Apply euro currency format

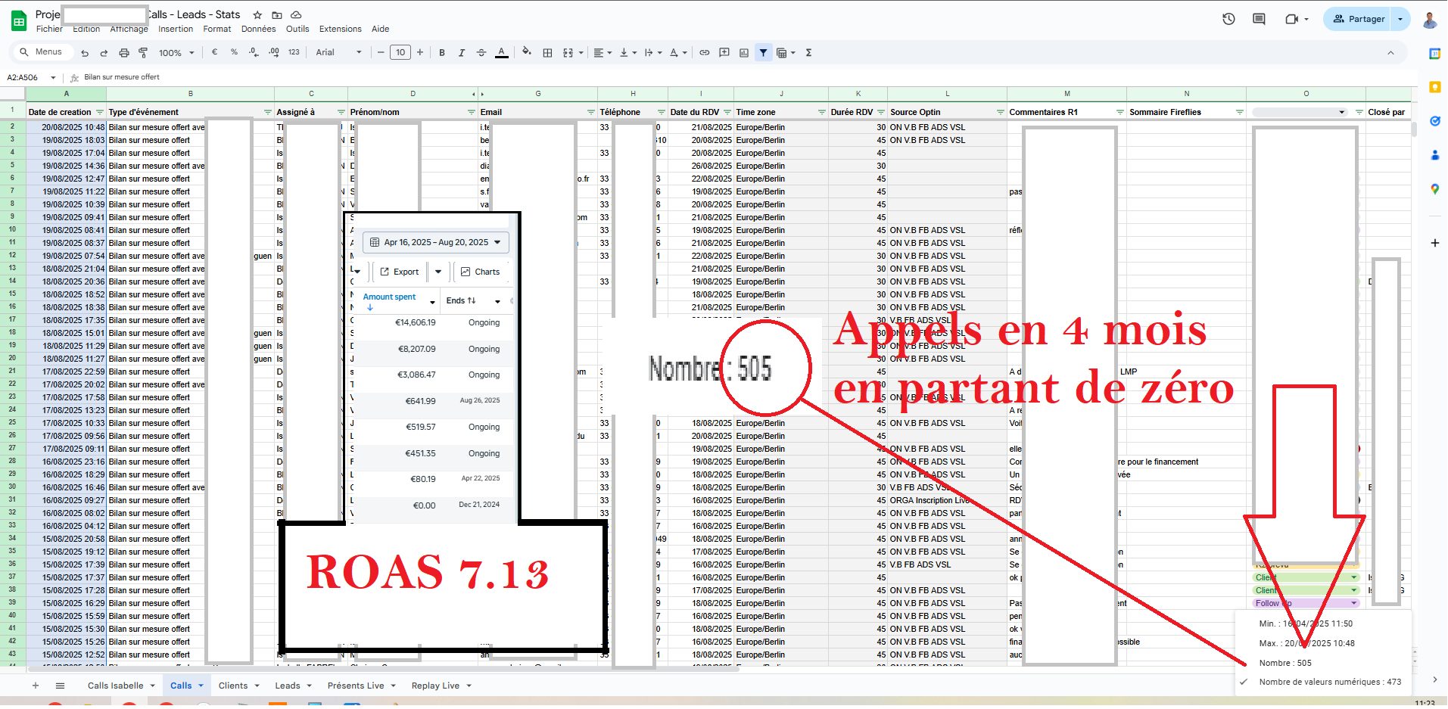215,52
